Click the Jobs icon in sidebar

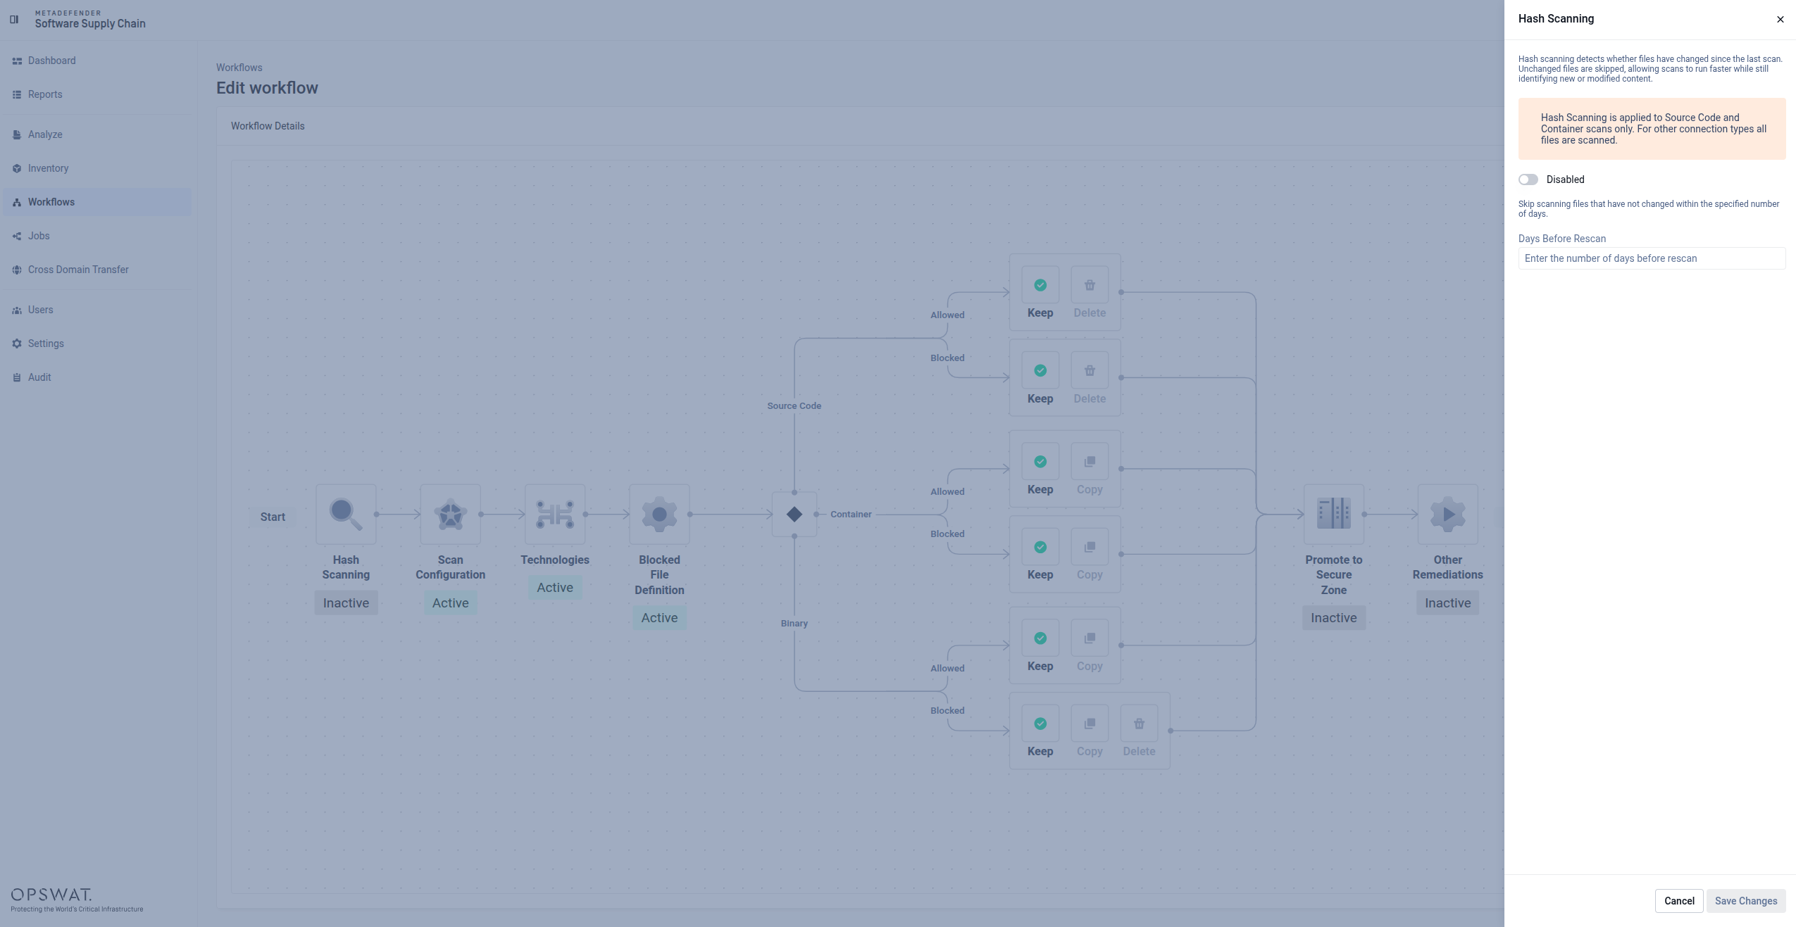point(17,237)
